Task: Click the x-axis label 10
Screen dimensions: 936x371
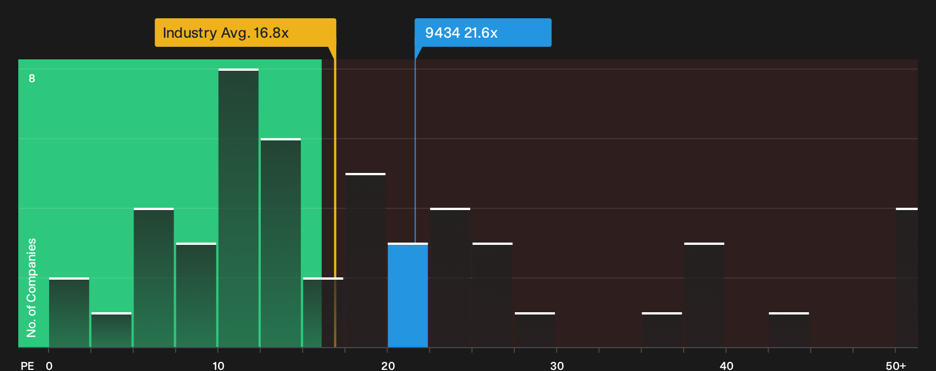Action: [219, 365]
